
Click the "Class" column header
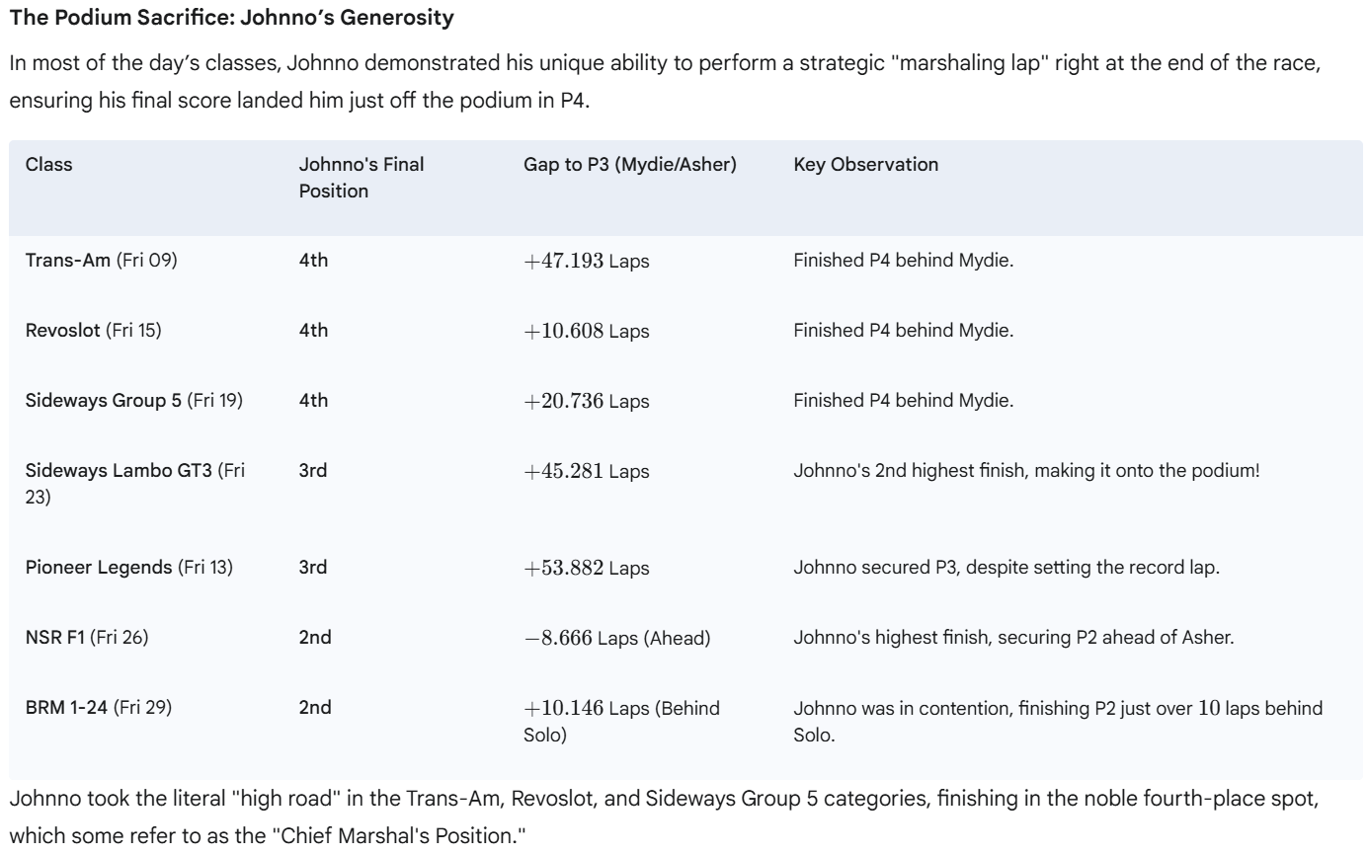(x=48, y=165)
